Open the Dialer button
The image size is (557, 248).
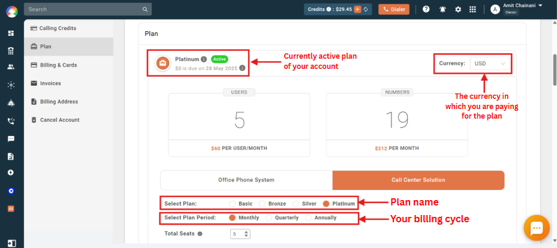click(393, 9)
